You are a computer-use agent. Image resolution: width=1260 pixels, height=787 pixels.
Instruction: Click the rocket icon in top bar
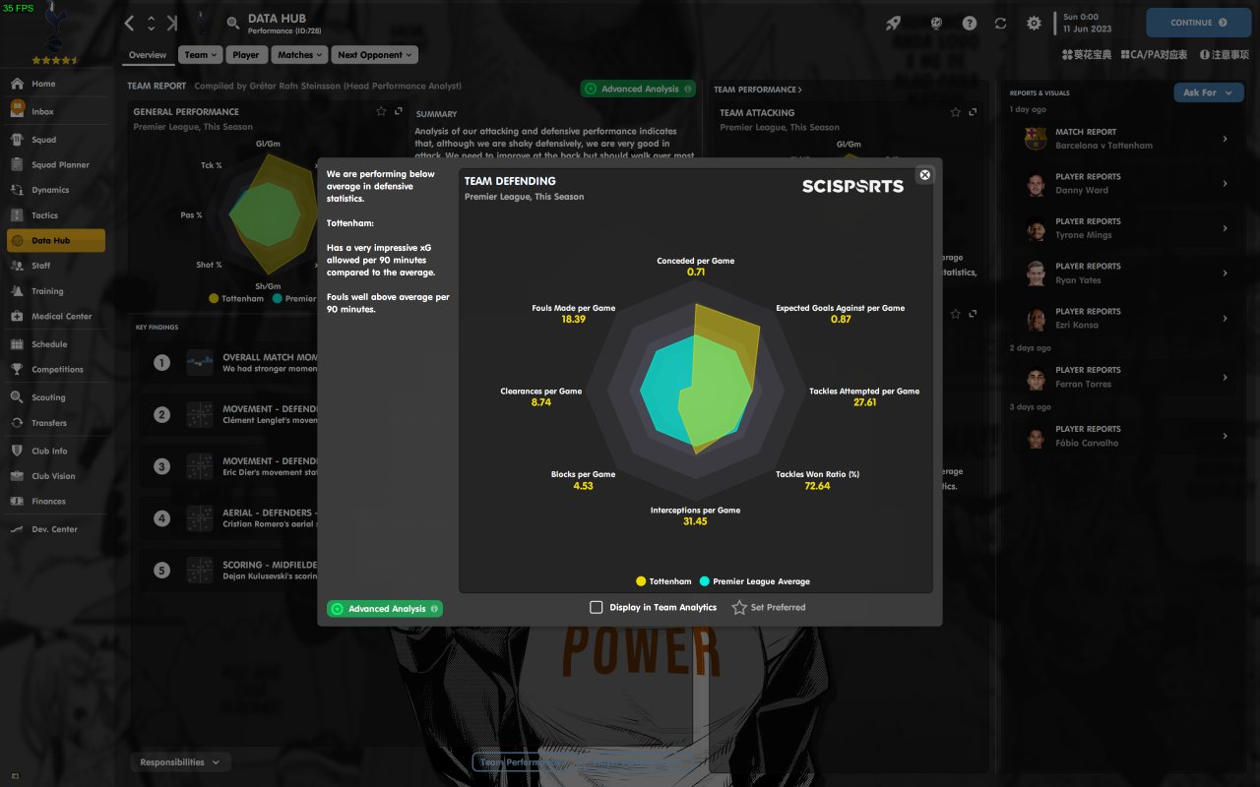coord(893,23)
